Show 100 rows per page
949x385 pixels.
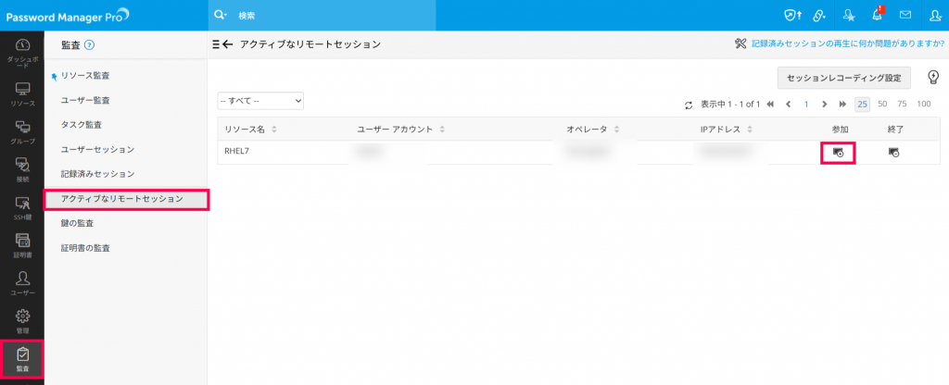pyautogui.click(x=924, y=104)
